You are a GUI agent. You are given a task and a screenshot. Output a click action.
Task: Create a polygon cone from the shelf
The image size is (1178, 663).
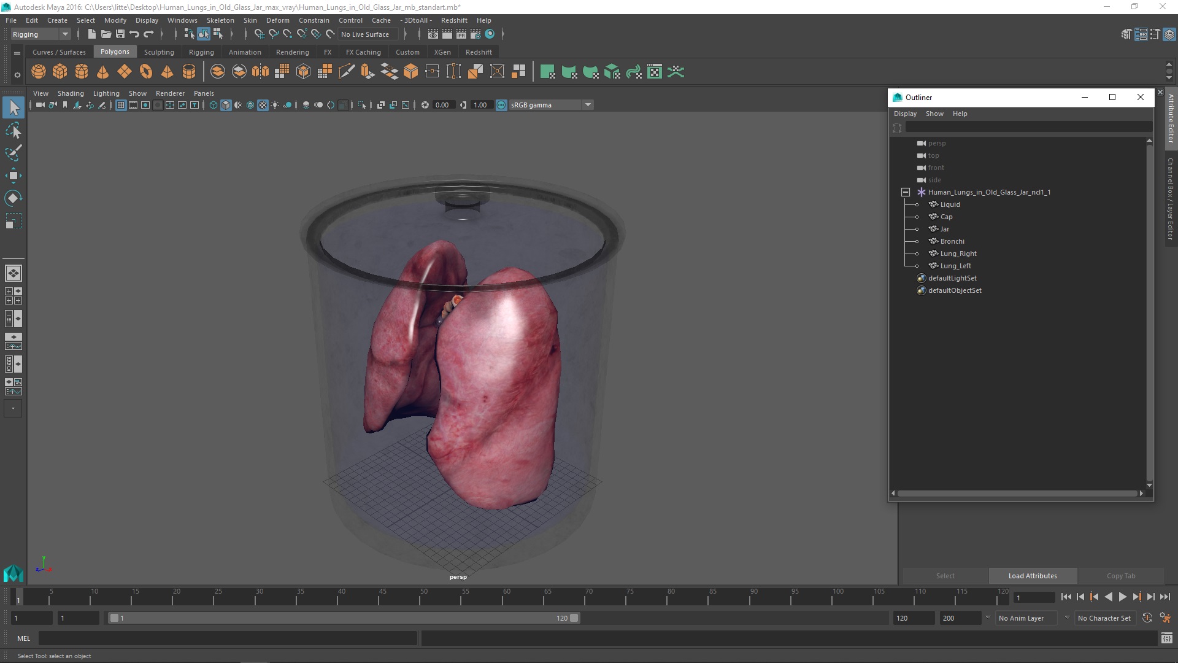click(x=103, y=72)
